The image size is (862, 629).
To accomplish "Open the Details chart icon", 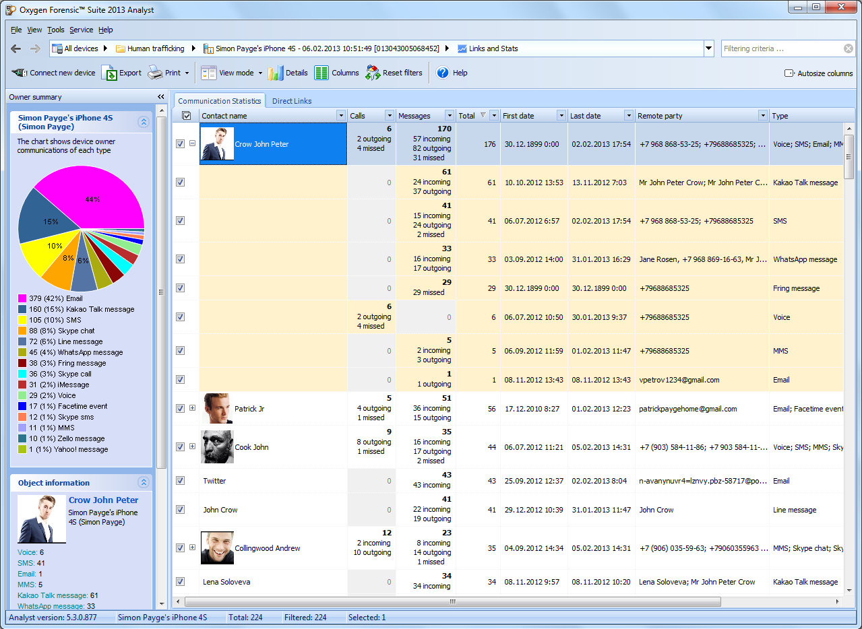I will click(275, 73).
